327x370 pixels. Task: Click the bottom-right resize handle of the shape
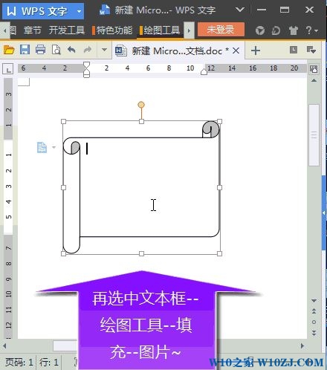[x=219, y=253]
